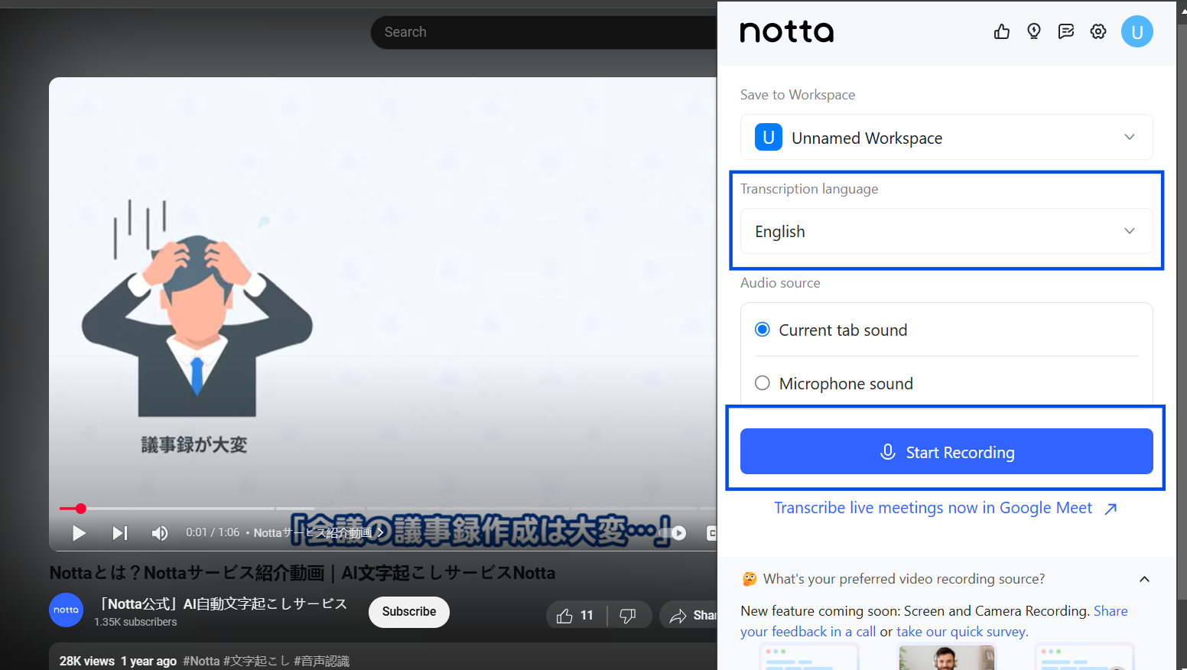Play the YouTube video
The image size is (1187, 670).
[79, 532]
